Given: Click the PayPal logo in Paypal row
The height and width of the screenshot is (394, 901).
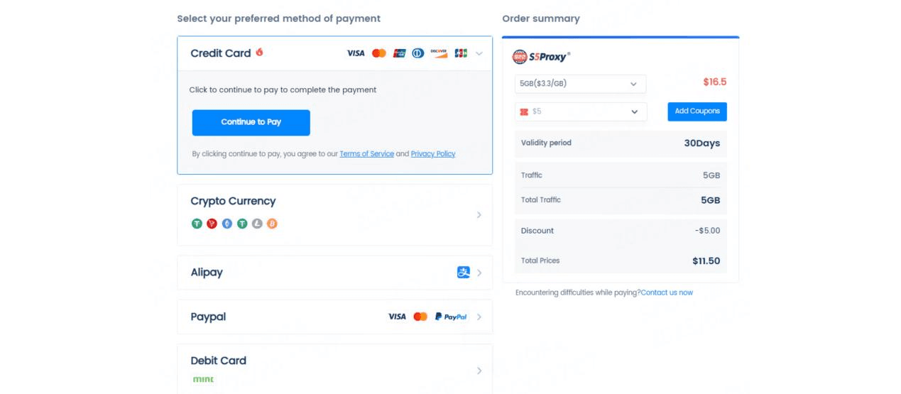Looking at the screenshot, I should (x=451, y=317).
